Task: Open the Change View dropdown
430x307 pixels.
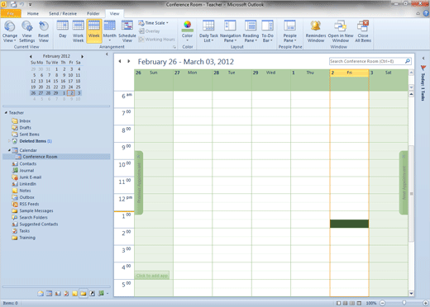Action: (x=10, y=31)
